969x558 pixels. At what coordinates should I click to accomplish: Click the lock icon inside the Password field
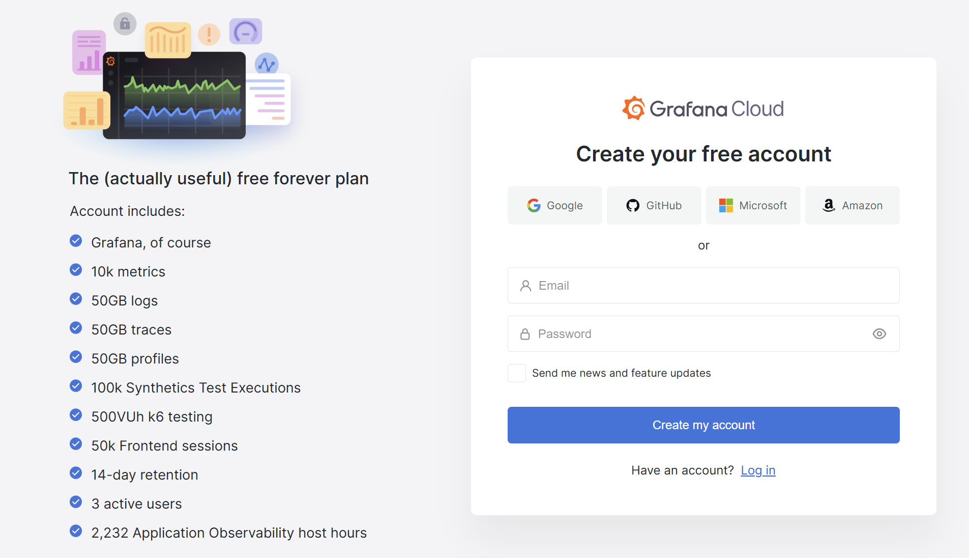pos(525,333)
